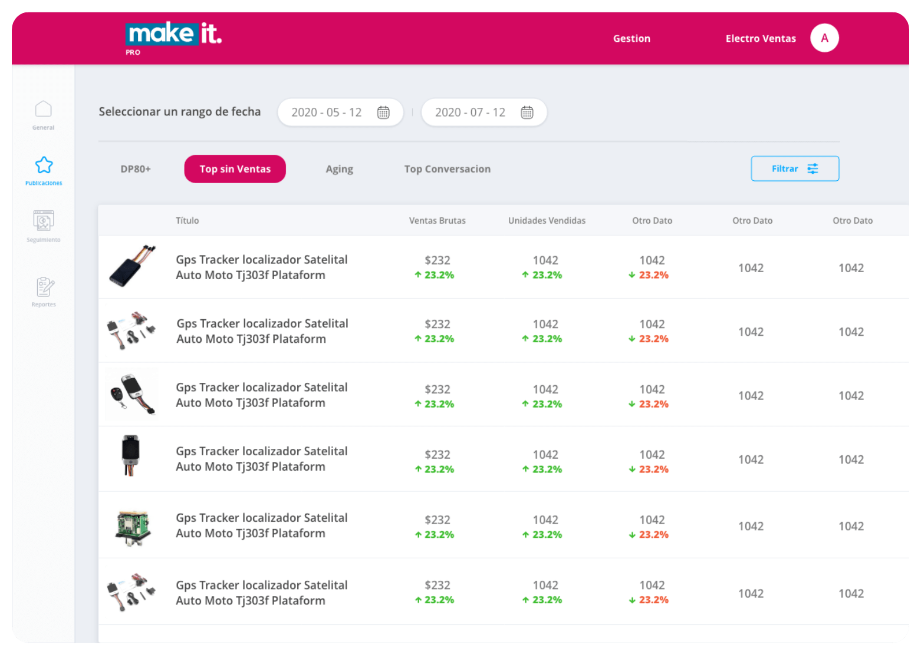The height and width of the screenshot is (655, 921).
Task: Click the Electro Ventas account name
Action: point(761,38)
